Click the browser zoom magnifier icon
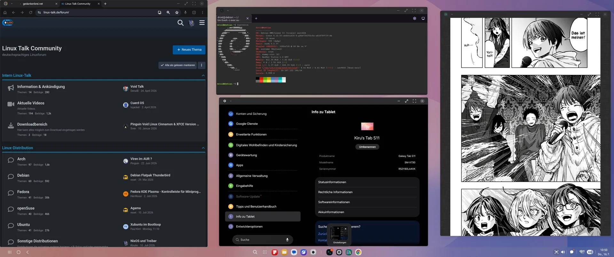 (168, 12)
